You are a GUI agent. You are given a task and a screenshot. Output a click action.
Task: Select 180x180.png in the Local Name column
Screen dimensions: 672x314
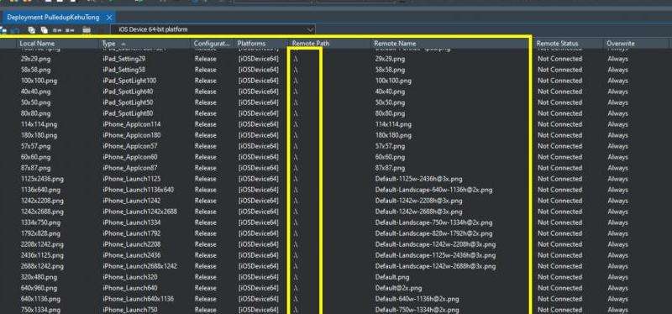click(x=39, y=135)
